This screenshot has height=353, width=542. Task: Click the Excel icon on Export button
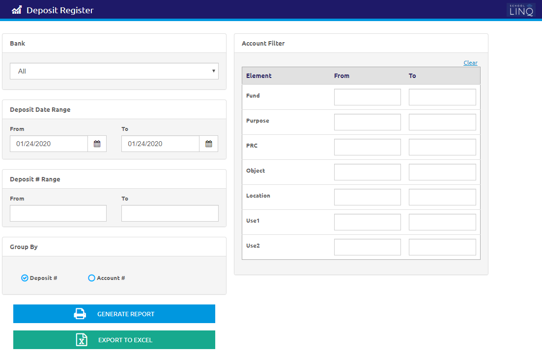pos(82,340)
